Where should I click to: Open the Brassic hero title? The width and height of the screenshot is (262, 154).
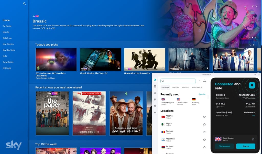tap(39, 21)
